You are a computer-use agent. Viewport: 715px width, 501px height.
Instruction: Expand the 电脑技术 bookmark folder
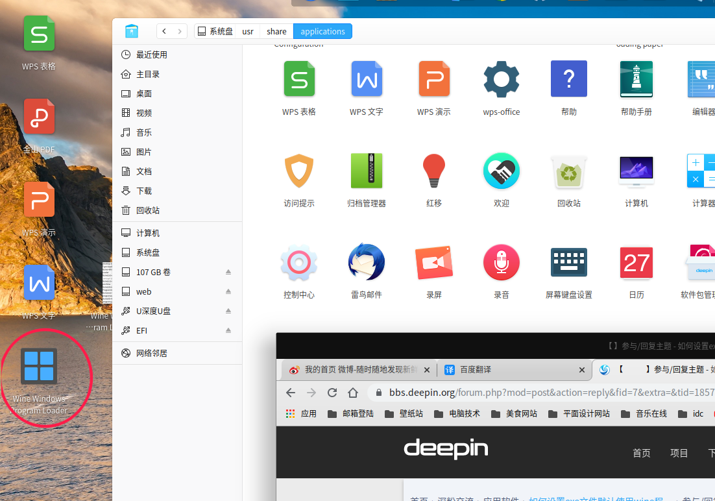pos(457,413)
